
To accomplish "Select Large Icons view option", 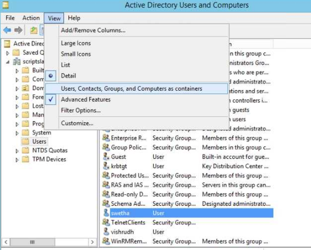I will [137, 43].
